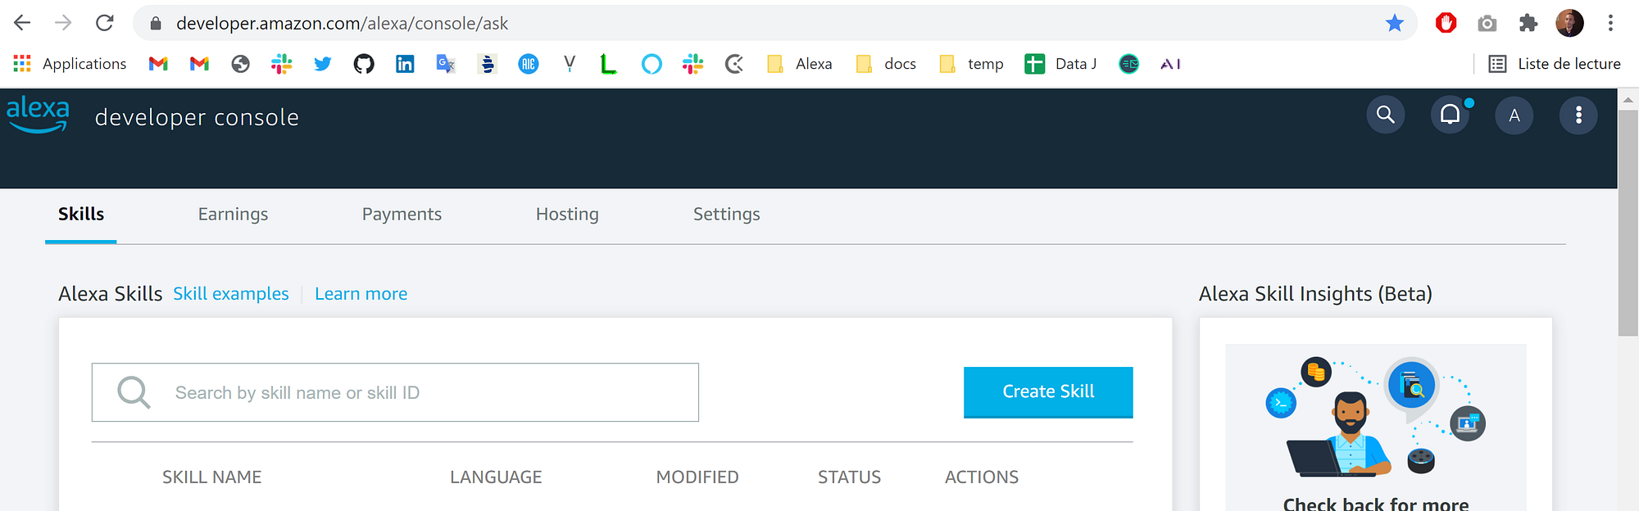Viewport: 1639px width, 511px height.
Task: Open the GitHub bookmark
Action: [x=364, y=64]
